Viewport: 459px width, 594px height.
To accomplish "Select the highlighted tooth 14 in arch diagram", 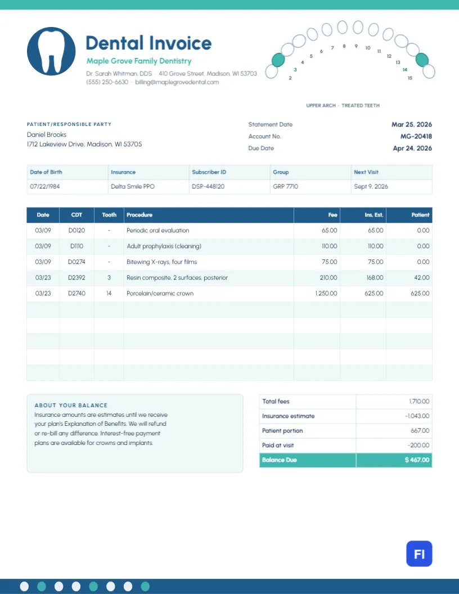I will click(x=422, y=60).
